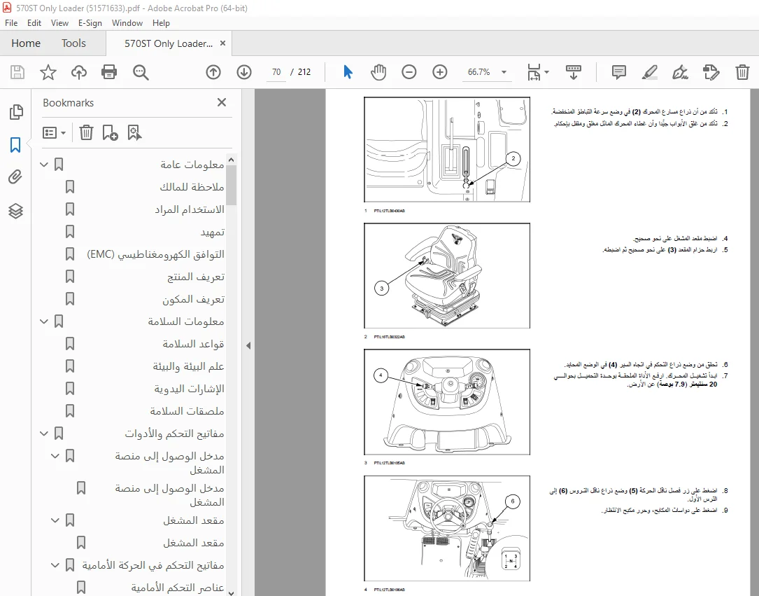Open bookmark تعريف المكون
The width and height of the screenshot is (759, 596).
(x=193, y=299)
